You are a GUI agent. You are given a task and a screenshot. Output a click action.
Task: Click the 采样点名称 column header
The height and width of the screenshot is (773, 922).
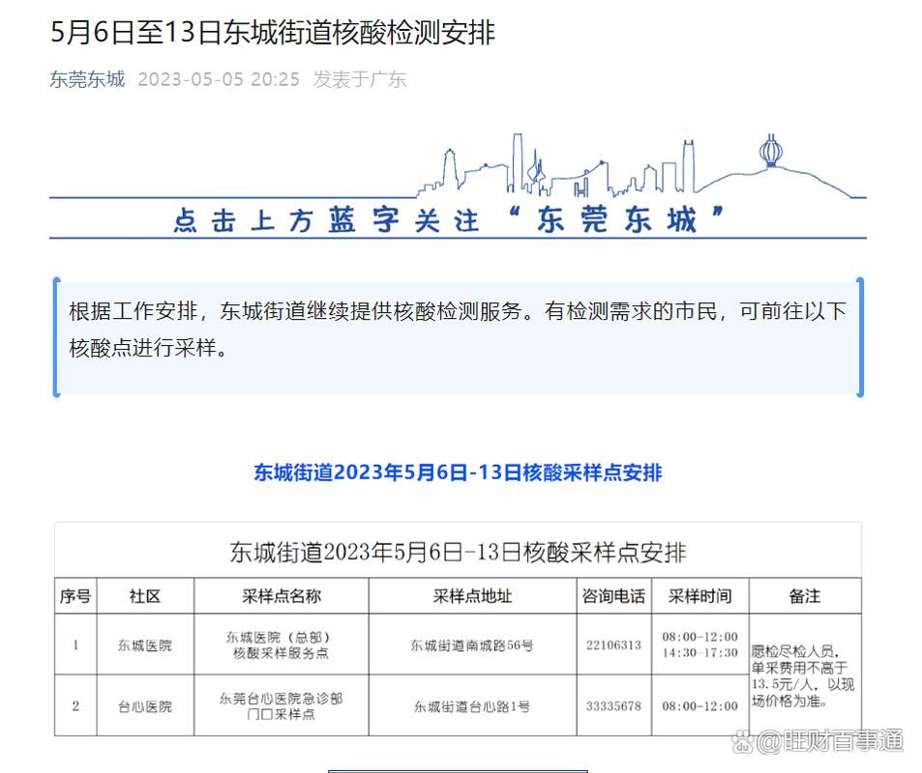click(x=282, y=596)
